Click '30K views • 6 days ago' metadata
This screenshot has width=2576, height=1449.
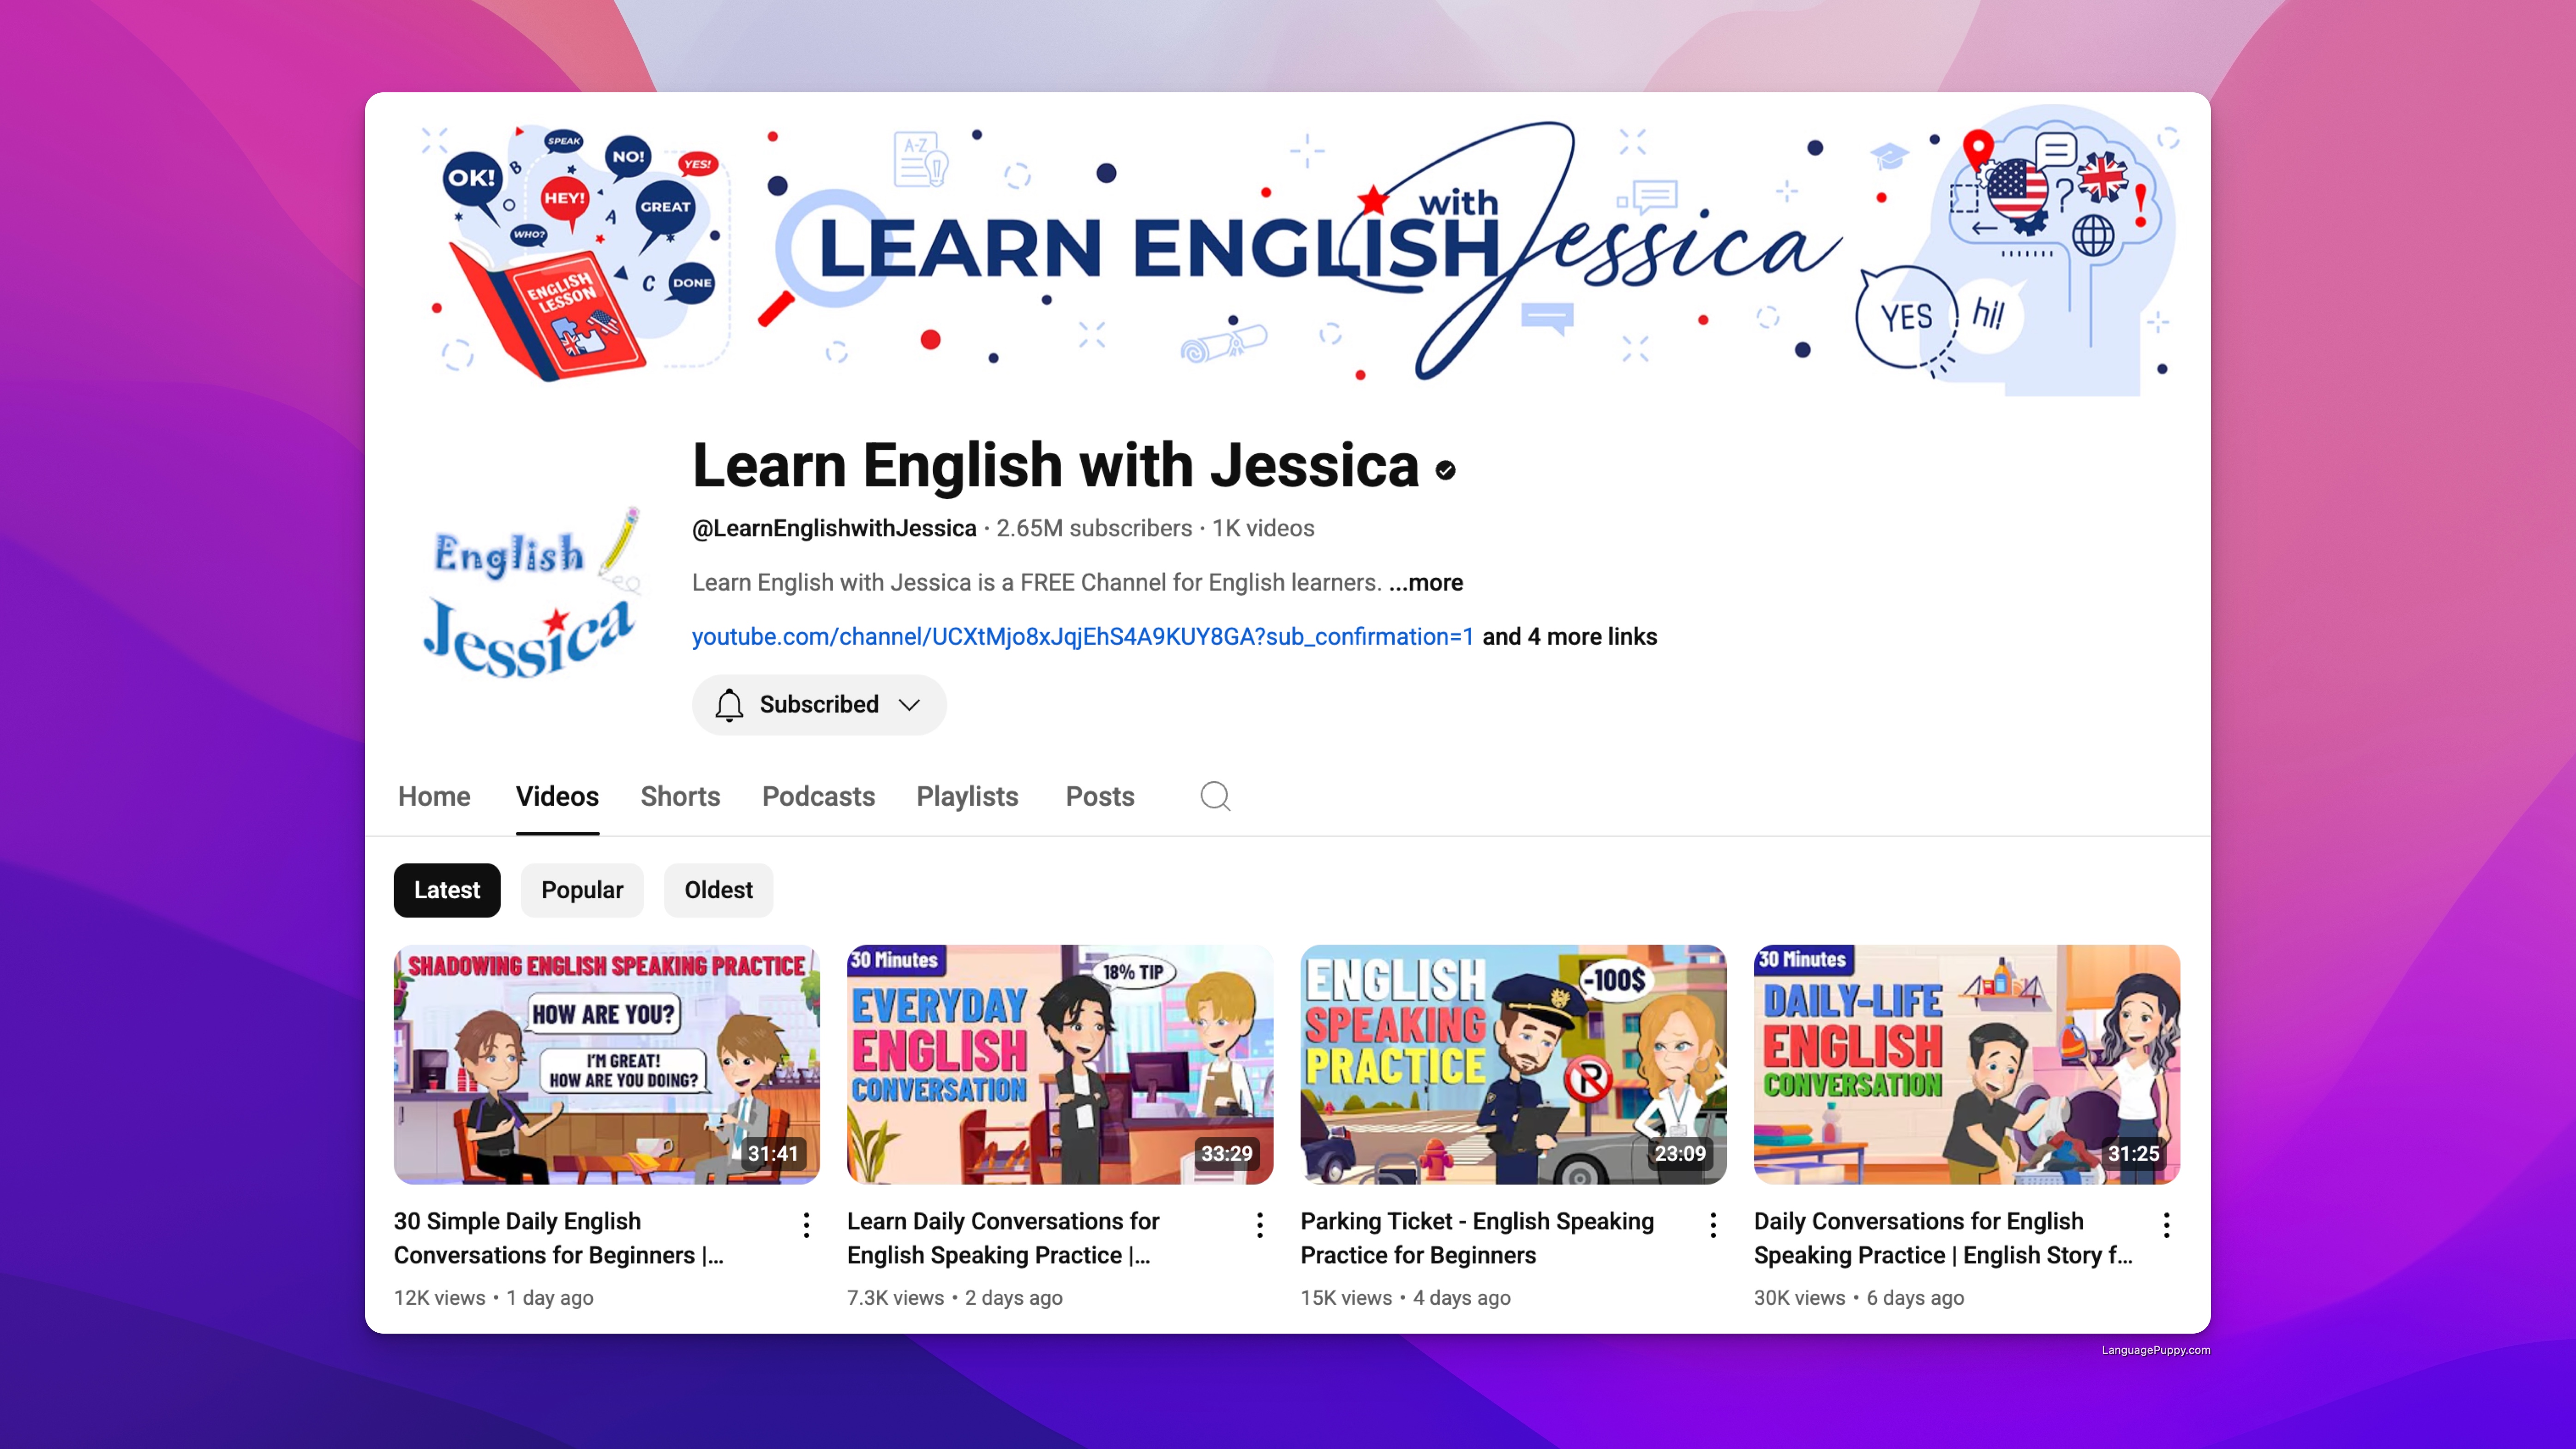[x=1859, y=1298]
